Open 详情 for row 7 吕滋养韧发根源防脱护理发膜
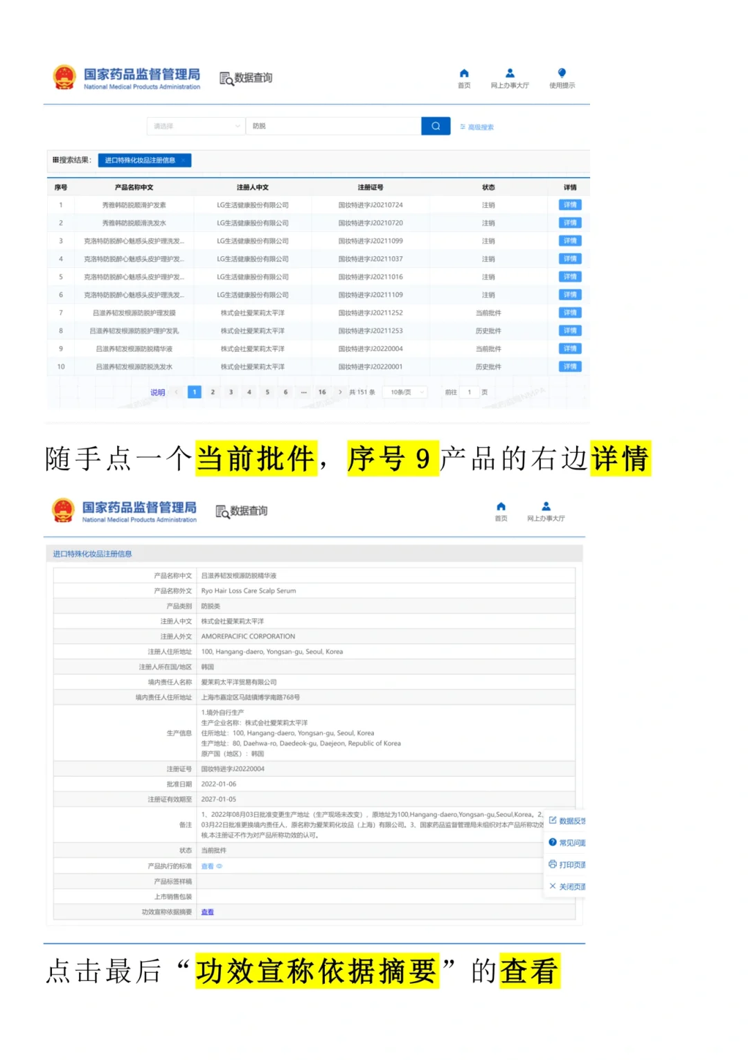748x1060 pixels. click(x=570, y=313)
